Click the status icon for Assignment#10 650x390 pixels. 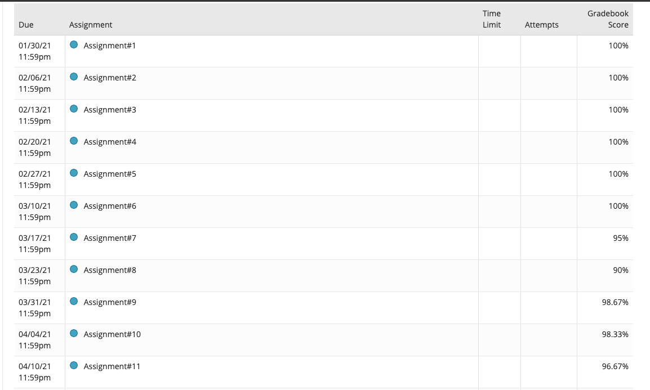point(74,334)
